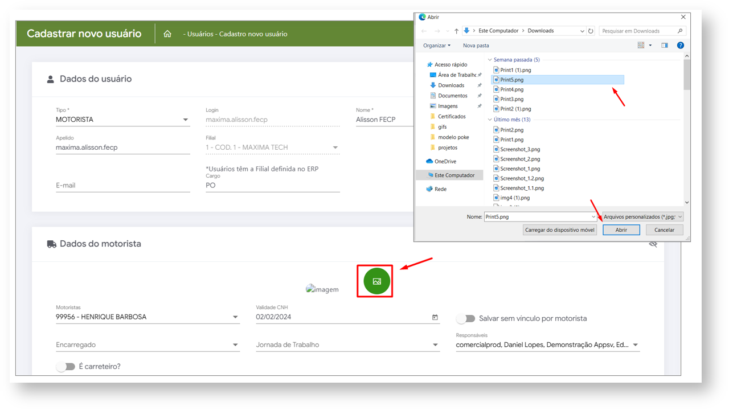Open the Tipo MOTORISTA dropdown
The image size is (729, 410).
pyautogui.click(x=185, y=120)
